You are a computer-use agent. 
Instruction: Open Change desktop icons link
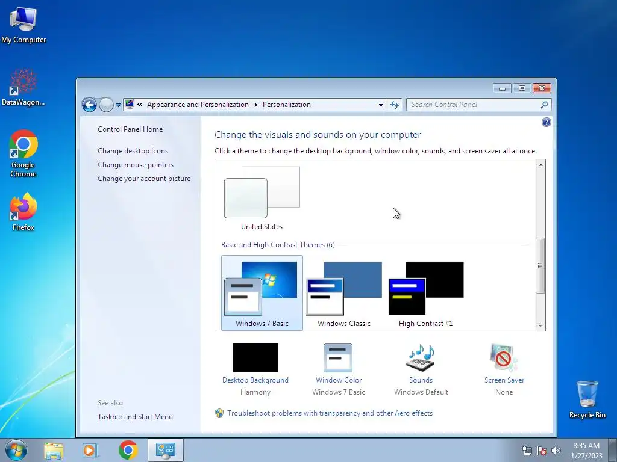[133, 151]
